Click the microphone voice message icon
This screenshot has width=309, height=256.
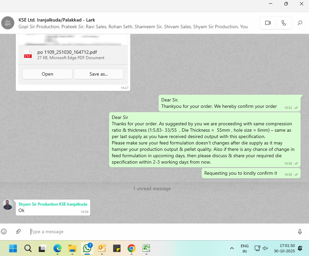[x=300, y=231]
